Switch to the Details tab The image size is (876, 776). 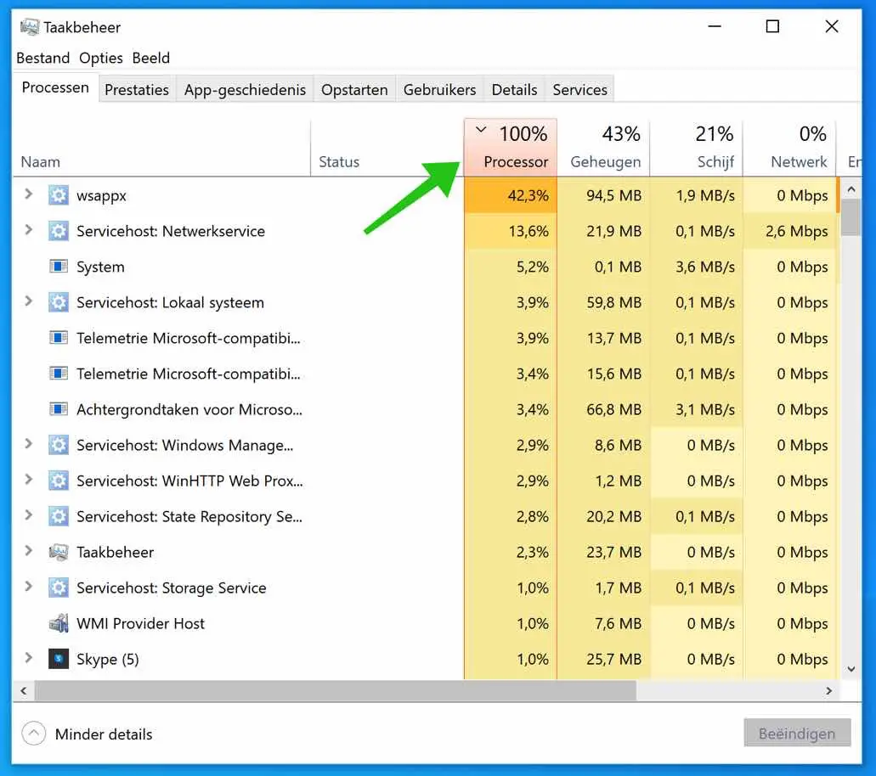(x=514, y=89)
